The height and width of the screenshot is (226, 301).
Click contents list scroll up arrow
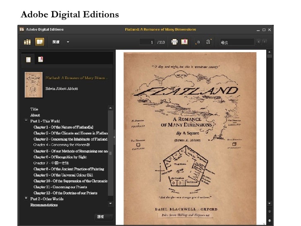[x=110, y=108]
